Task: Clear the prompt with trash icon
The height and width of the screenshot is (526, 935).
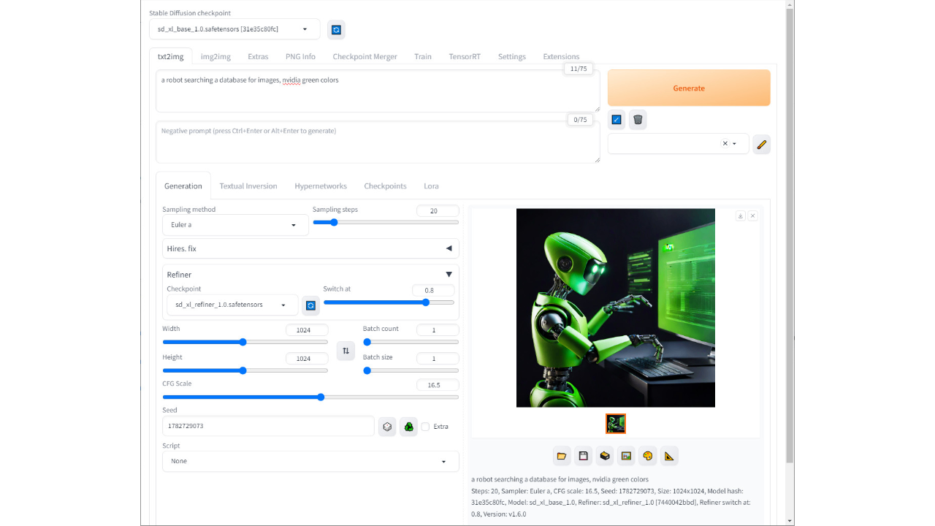Action: coord(637,119)
